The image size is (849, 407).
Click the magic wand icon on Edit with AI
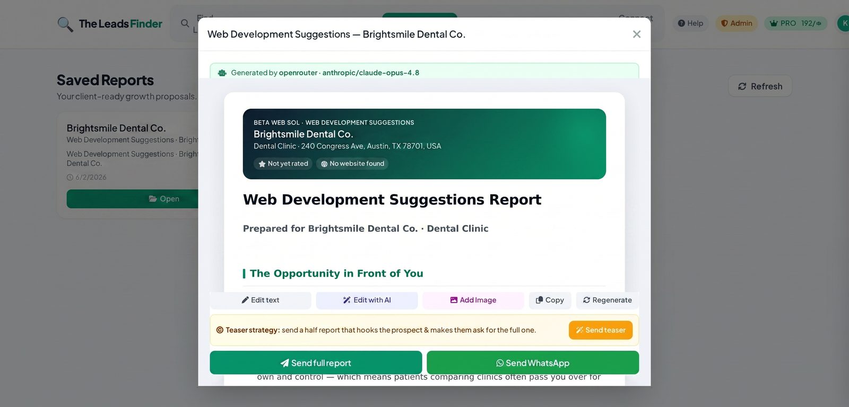[347, 300]
